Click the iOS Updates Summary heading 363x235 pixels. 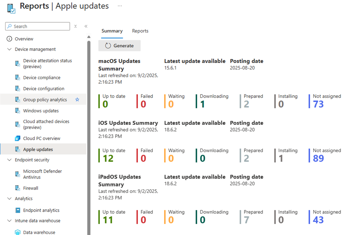(x=128, y=123)
